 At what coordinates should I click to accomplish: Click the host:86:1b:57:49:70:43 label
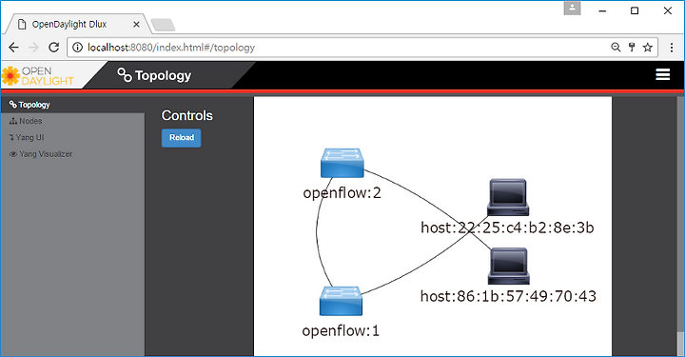pos(508,296)
